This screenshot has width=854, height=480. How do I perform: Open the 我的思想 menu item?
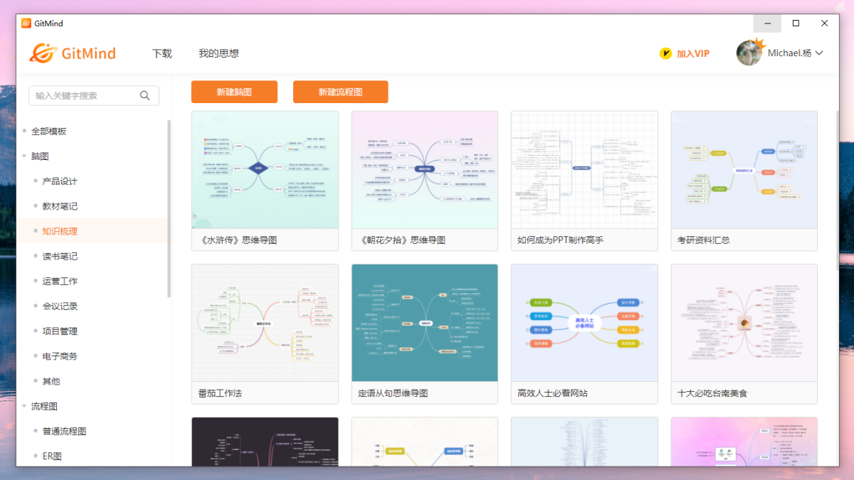point(218,53)
